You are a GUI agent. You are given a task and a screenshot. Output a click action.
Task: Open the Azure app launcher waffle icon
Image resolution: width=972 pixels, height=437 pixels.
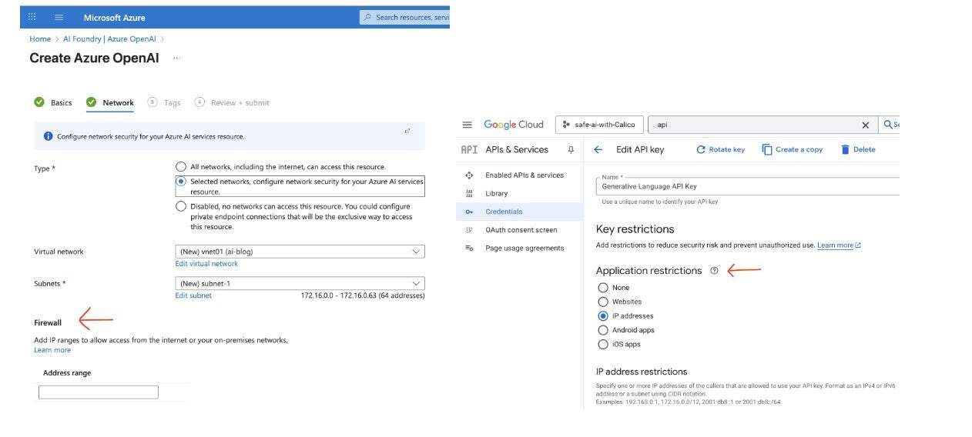click(x=32, y=17)
